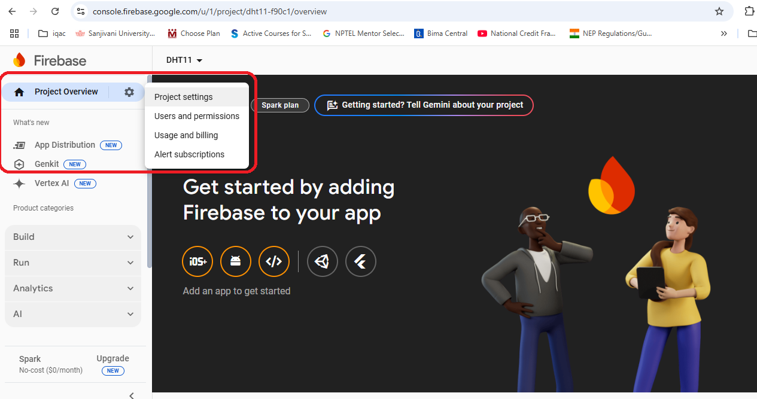This screenshot has width=757, height=399.
Task: Click the 'Product categories' heading
Action: pyautogui.click(x=43, y=208)
